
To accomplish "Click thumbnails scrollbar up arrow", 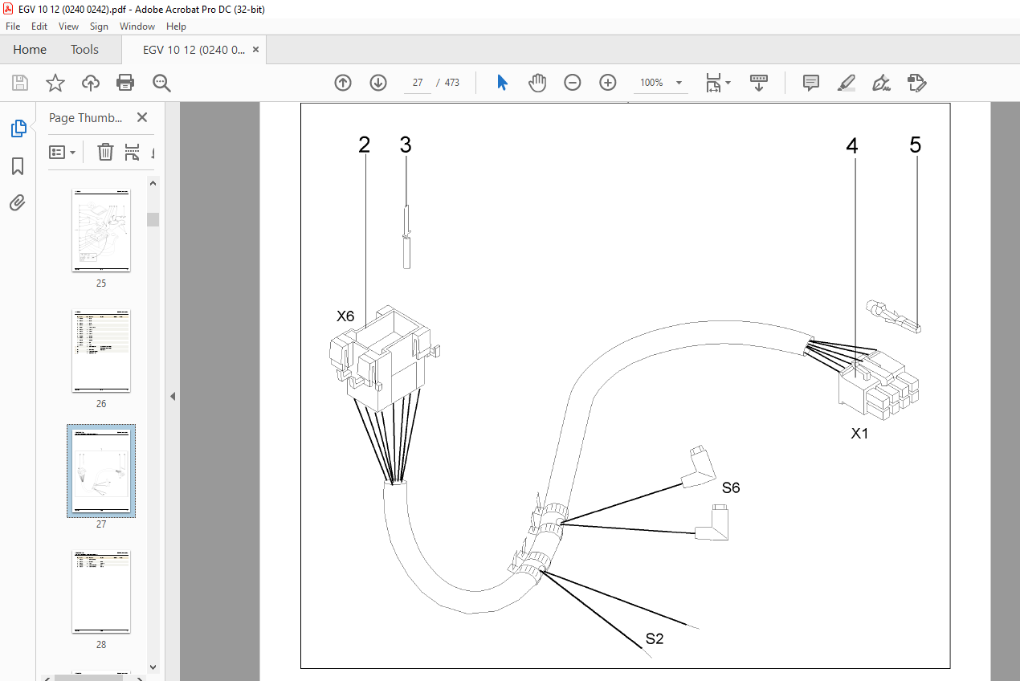I will pos(153,183).
